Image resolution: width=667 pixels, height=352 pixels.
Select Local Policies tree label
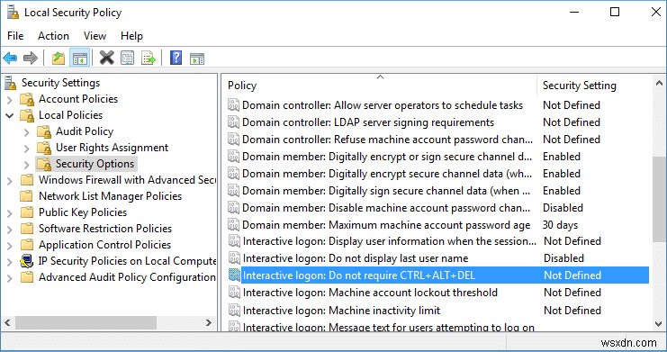point(70,115)
